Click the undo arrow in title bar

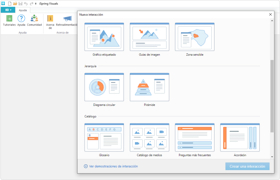[26, 4]
